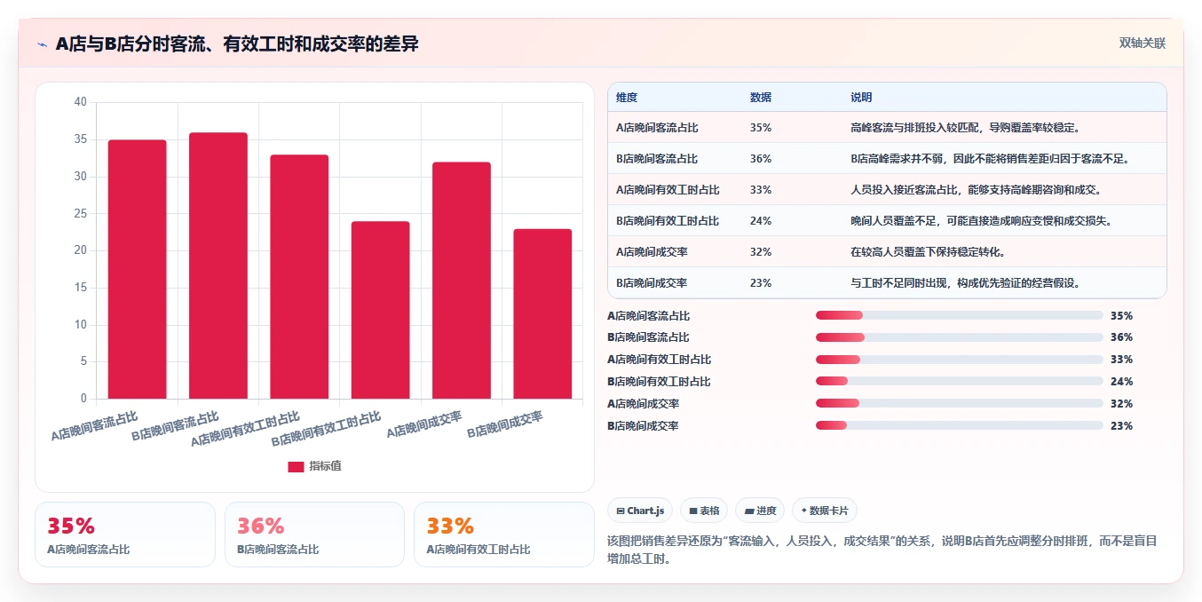Click the B店晚间成交率 bar in chart
The height and width of the screenshot is (602, 1202).
(x=542, y=313)
